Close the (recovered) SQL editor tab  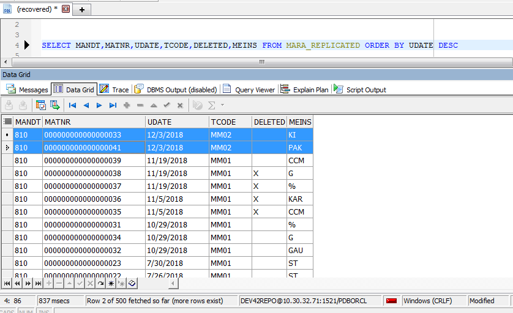66,9
